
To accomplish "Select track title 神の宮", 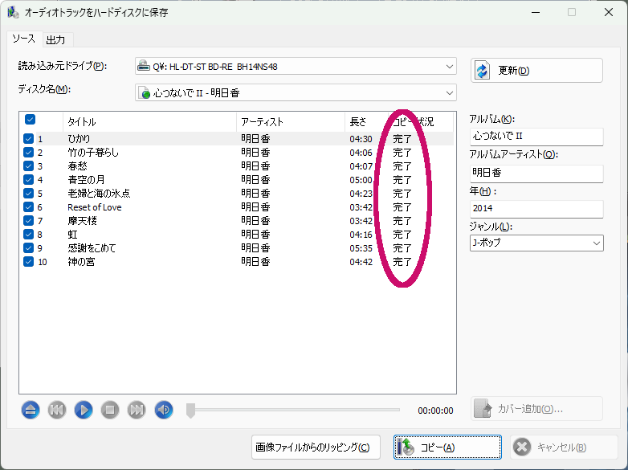I will tap(81, 262).
